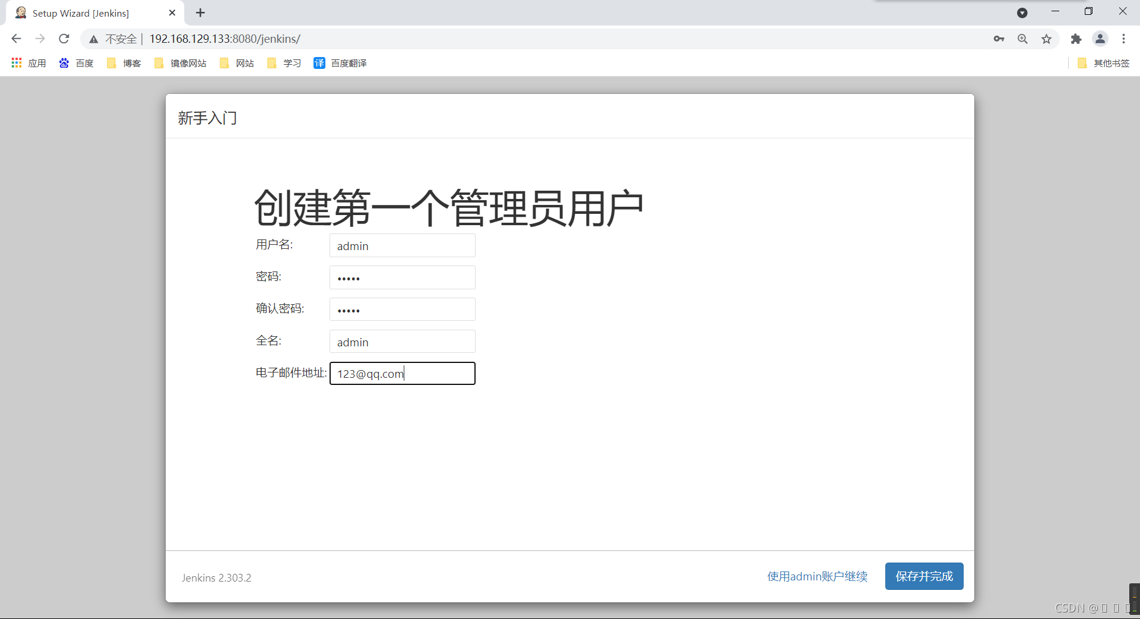Image resolution: width=1140 pixels, height=619 pixels.
Task: Click the Baidu bookmark icon
Action: (x=64, y=63)
